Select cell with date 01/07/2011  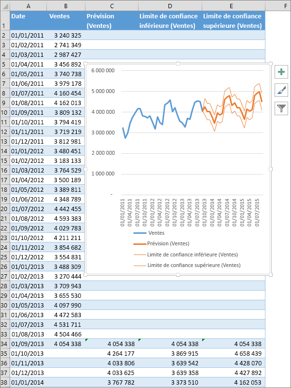[x=28, y=94]
